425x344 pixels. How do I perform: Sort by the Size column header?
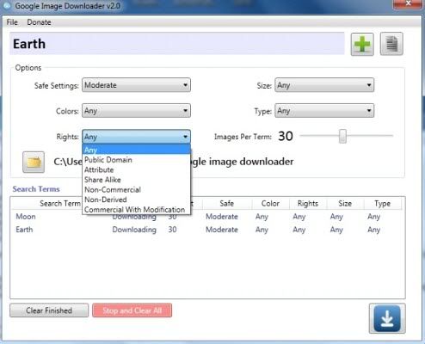[x=345, y=204]
